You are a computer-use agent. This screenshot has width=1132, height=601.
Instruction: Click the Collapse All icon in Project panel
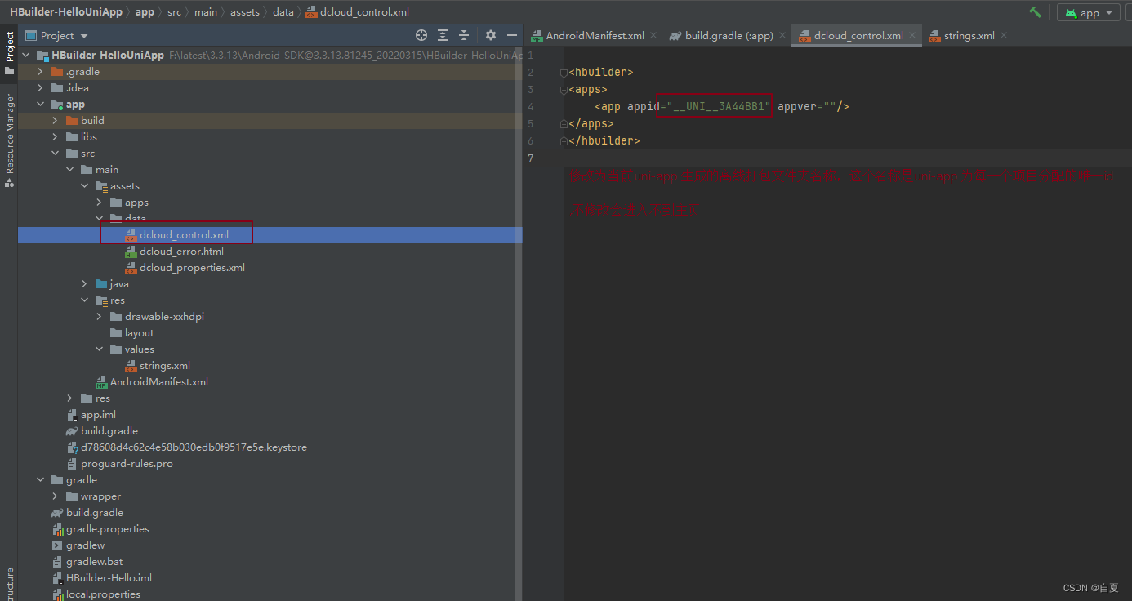click(x=464, y=35)
